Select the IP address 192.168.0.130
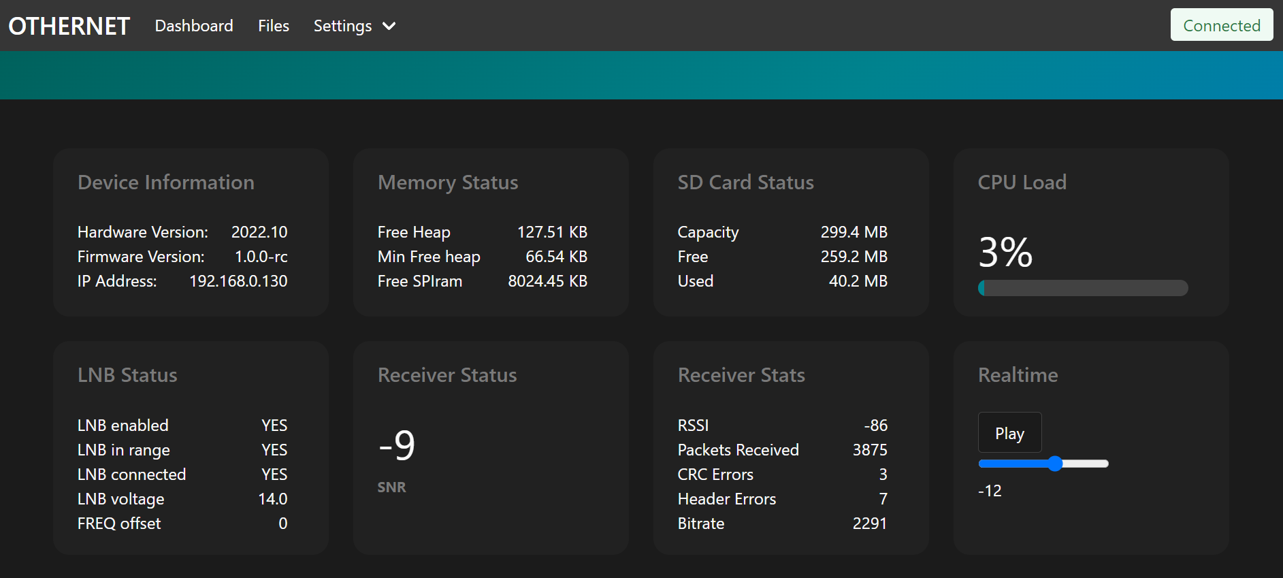 click(x=238, y=281)
